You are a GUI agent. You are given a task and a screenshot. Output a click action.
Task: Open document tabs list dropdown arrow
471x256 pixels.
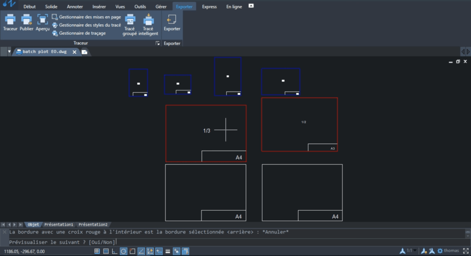[9, 51]
